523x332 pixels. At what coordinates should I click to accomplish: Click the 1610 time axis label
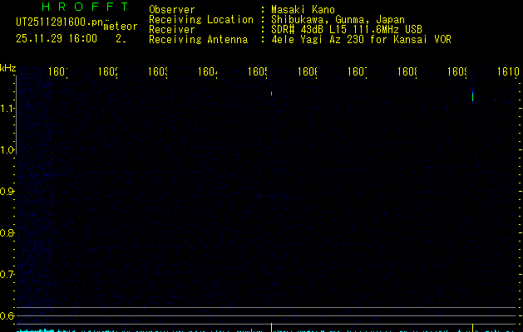pos(508,71)
